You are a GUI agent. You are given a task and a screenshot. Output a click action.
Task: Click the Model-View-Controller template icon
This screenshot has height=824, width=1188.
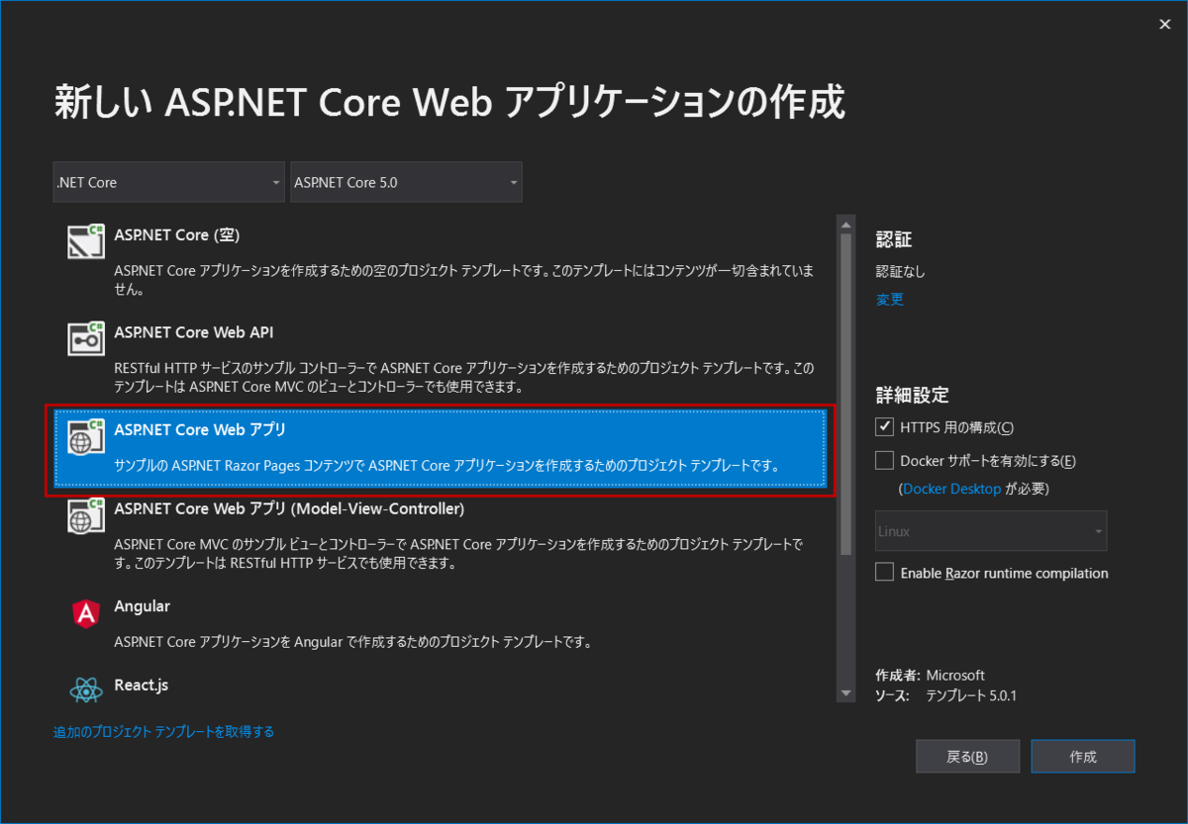[86, 515]
